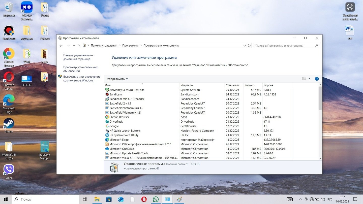Click the HP Quick Launch Buttons icon
Image resolution: width=363 pixels, height=204 pixels.
point(107,131)
